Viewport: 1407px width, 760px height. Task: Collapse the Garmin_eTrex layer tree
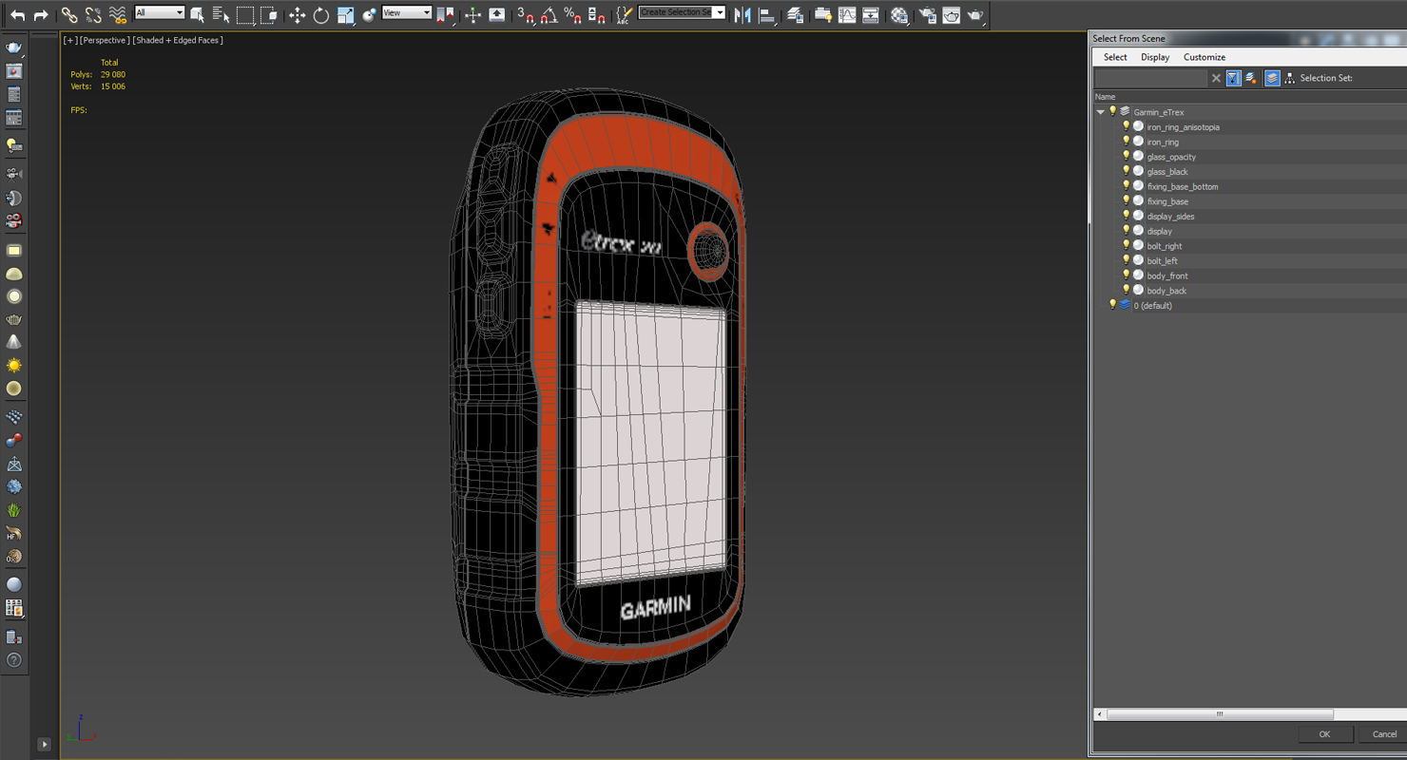[x=1101, y=112]
